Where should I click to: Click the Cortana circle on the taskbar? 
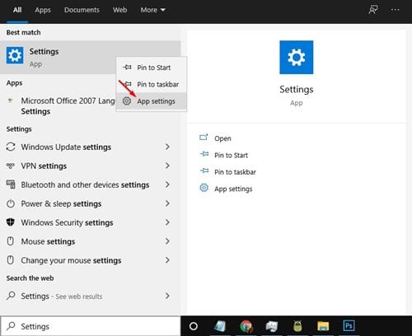(x=194, y=326)
